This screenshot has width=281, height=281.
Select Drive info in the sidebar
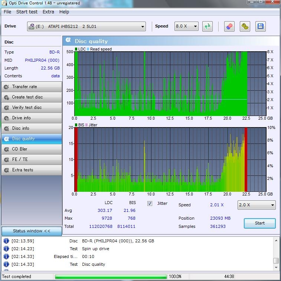coord(31,118)
